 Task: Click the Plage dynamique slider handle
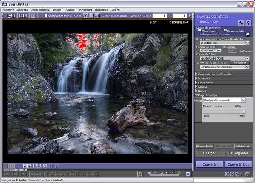244,111
